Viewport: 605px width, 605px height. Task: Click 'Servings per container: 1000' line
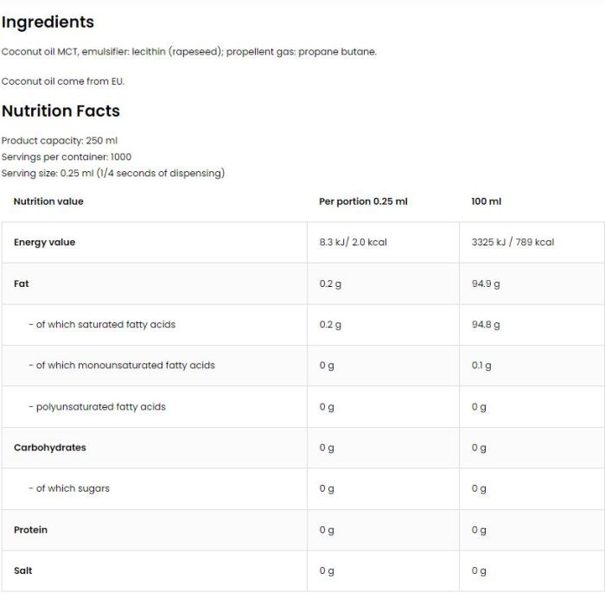(x=67, y=156)
